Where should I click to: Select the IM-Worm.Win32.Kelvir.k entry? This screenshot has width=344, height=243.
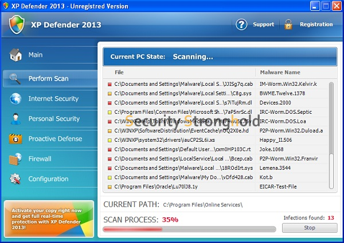(x=288, y=84)
